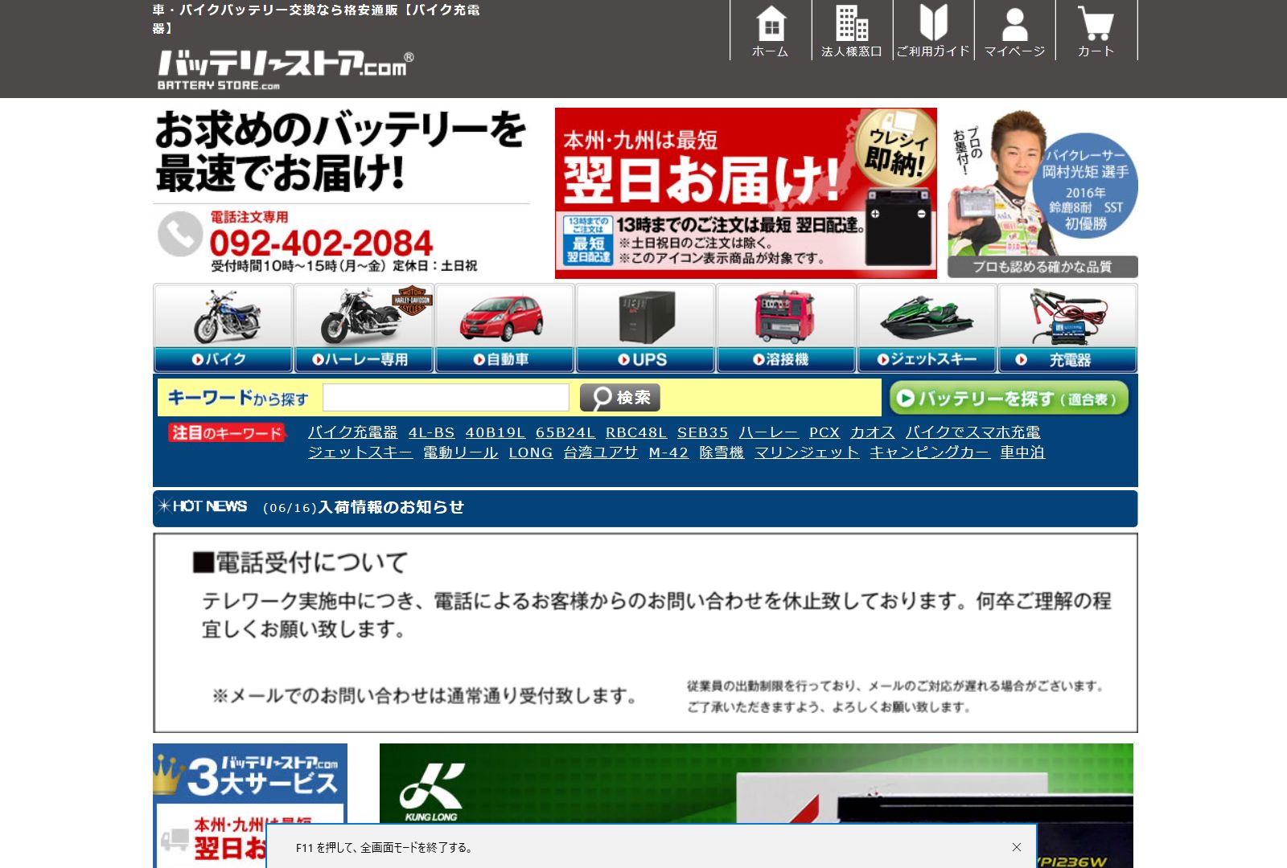Click the 岡村光矩 選手 racer banner
The image size is (1287, 868).
click(1042, 193)
